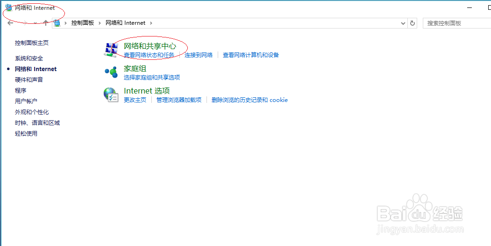Click the window title bar icon
The height and width of the screenshot is (246, 491).
pyautogui.click(x=9, y=7)
